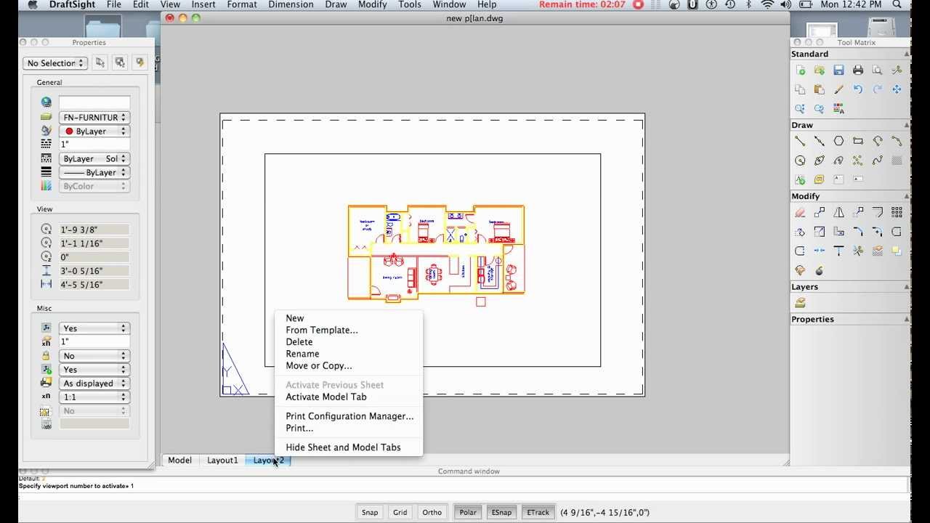Collapse the Draw tool section
Screen dimensions: 930x523
(906, 125)
